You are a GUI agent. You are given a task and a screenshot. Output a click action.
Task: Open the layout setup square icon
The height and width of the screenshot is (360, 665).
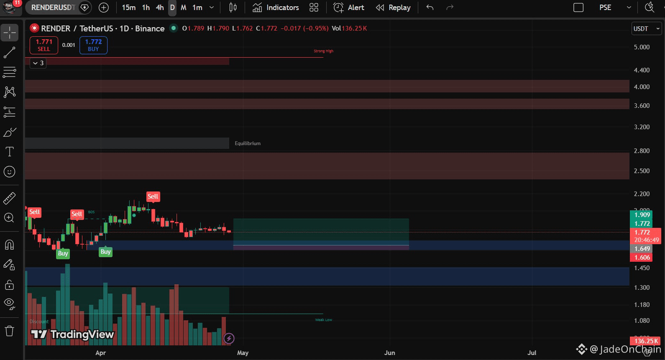578,8
